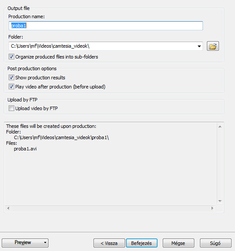
Task: Open help with the Súgó button
Action: [x=216, y=243]
